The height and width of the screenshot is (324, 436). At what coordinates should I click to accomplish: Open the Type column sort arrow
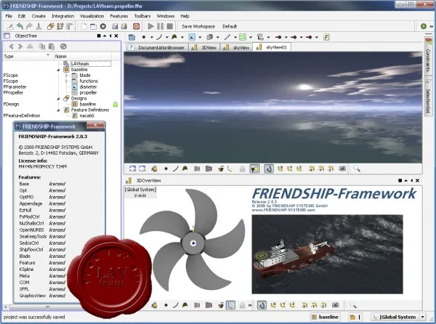coord(48,55)
